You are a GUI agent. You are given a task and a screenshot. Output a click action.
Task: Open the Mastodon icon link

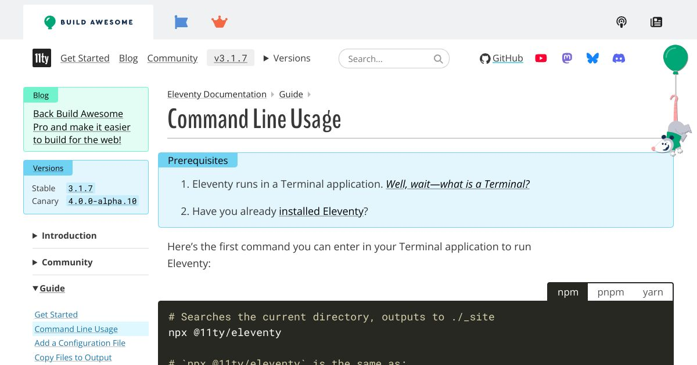[x=567, y=58]
